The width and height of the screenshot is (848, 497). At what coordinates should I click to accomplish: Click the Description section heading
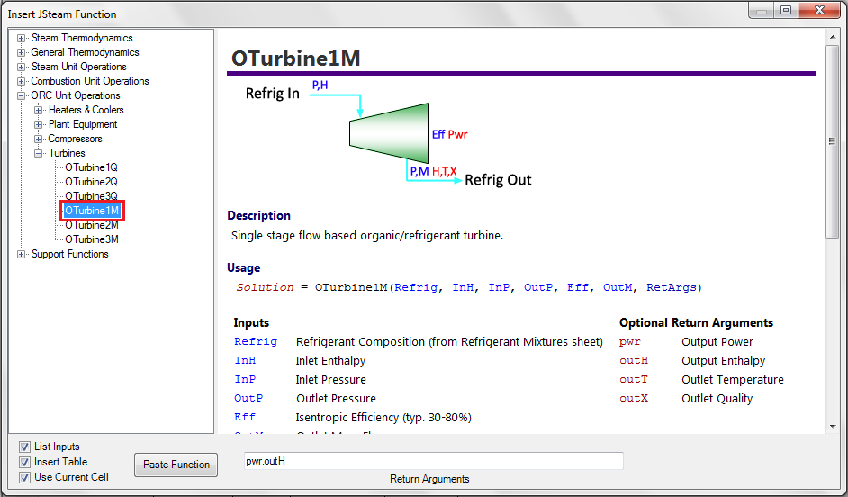click(258, 215)
